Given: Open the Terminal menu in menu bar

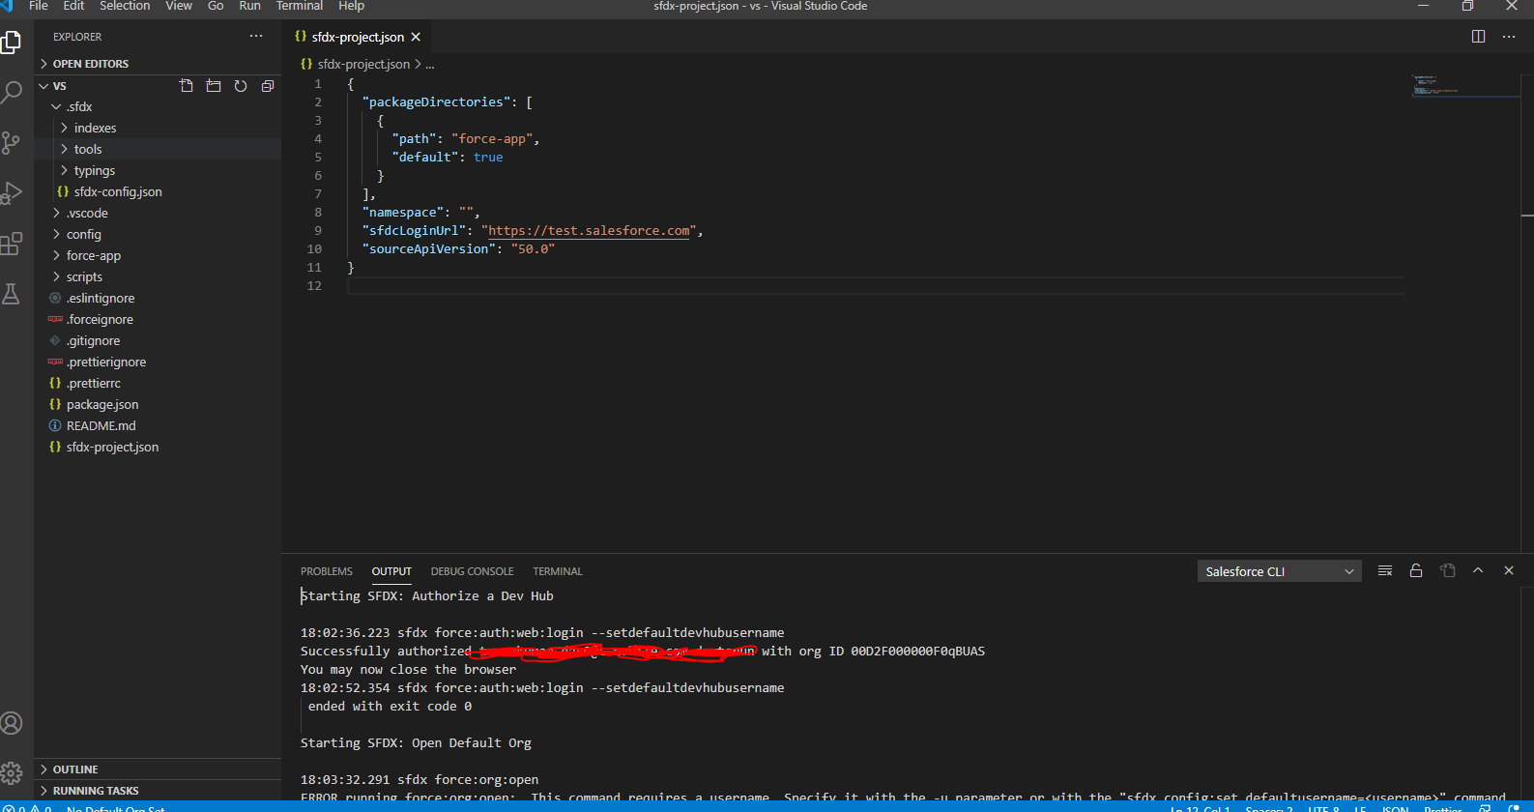Looking at the screenshot, I should [x=300, y=6].
